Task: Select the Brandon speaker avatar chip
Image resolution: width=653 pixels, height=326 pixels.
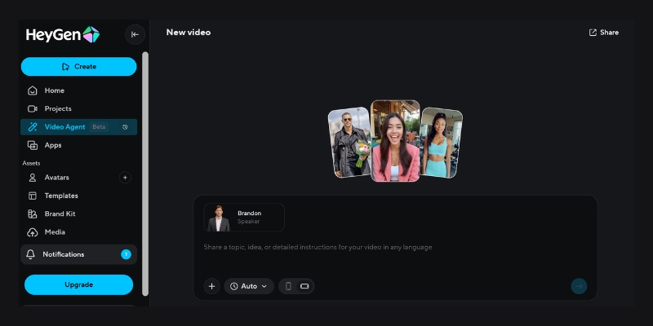Action: (x=244, y=217)
